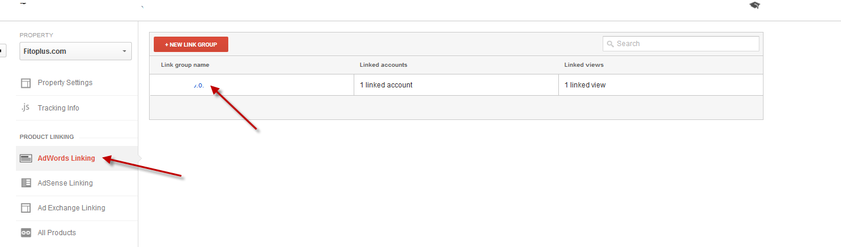Click the Ad Exchange Linking icon

click(25, 208)
